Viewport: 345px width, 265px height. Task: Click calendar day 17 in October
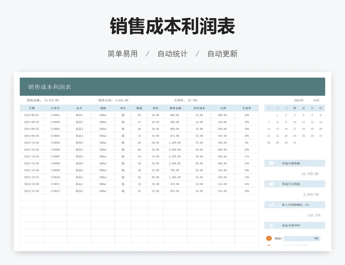[295, 129]
